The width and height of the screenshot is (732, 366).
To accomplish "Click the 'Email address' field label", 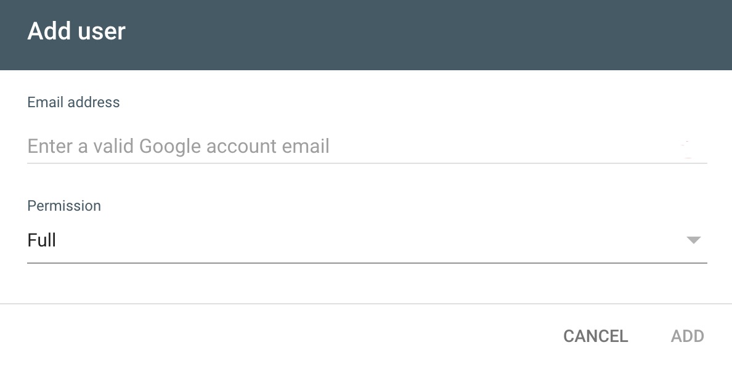I will tap(73, 102).
